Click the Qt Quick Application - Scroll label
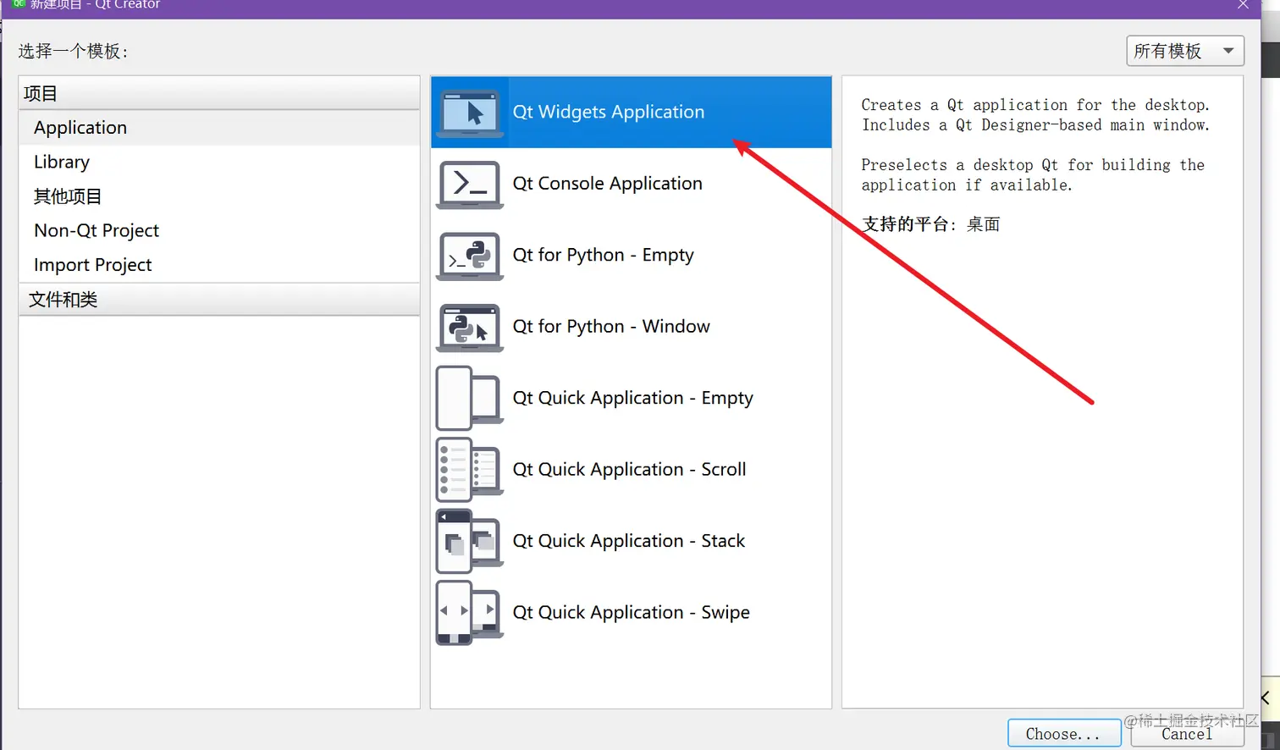The image size is (1280, 750). pos(630,470)
